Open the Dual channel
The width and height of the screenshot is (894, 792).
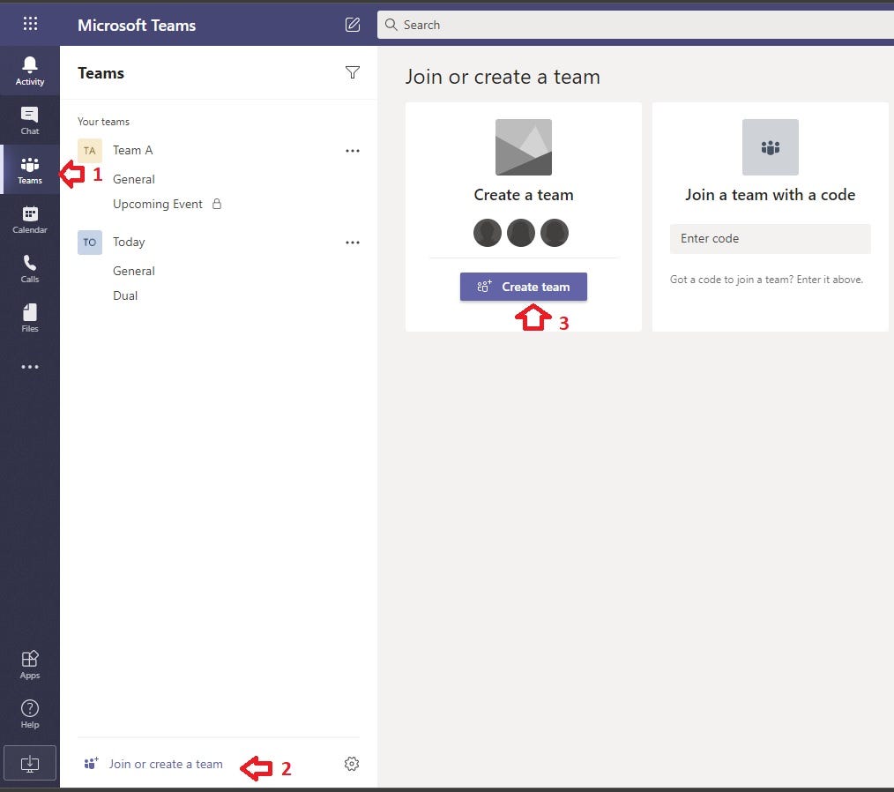125,295
